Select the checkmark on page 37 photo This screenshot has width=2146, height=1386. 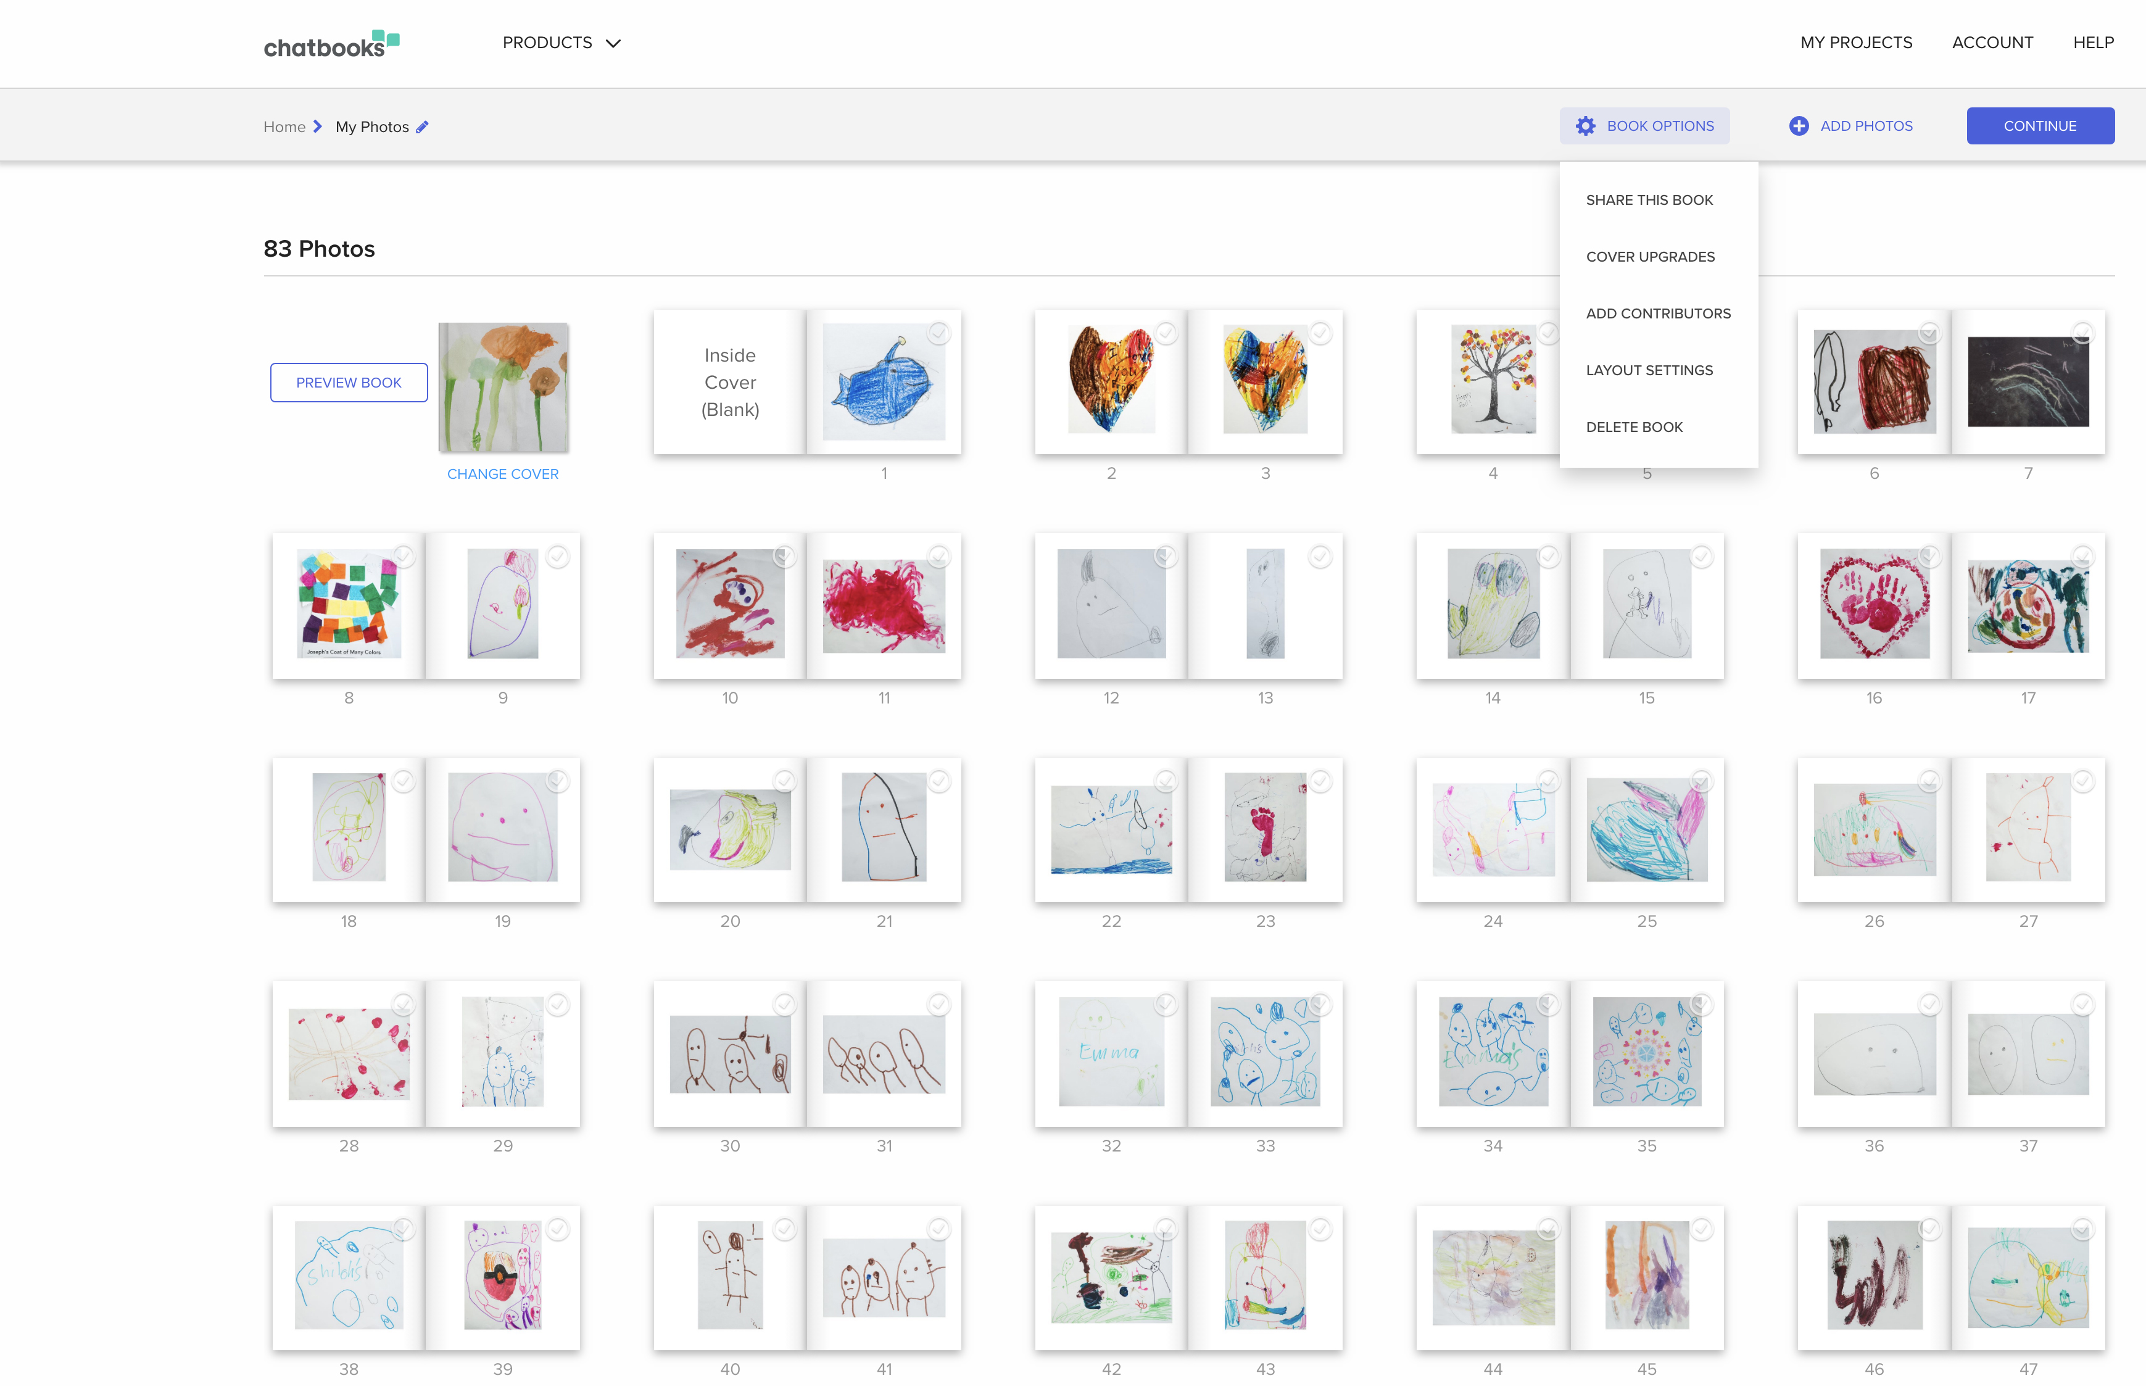2082,1005
